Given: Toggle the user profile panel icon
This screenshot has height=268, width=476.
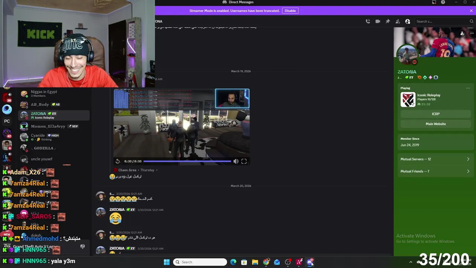Looking at the screenshot, I should tap(408, 21).
